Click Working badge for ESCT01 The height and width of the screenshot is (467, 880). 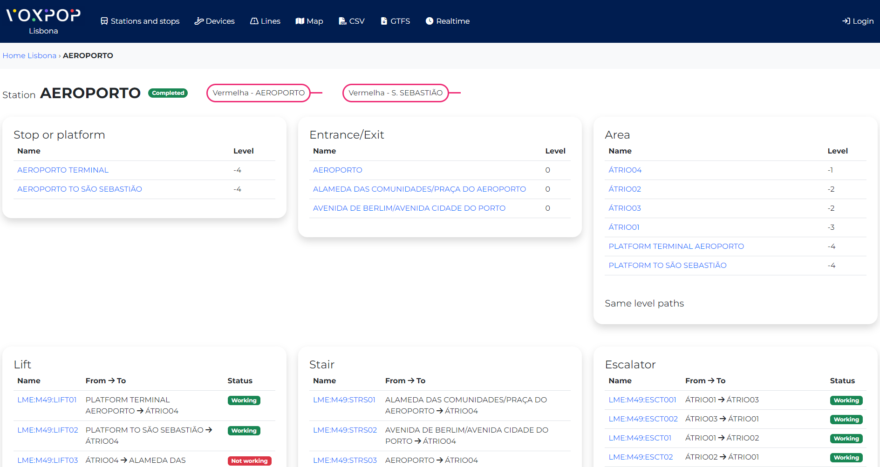coord(846,439)
